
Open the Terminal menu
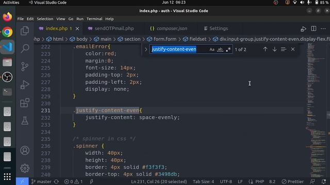pyautogui.click(x=94, y=19)
